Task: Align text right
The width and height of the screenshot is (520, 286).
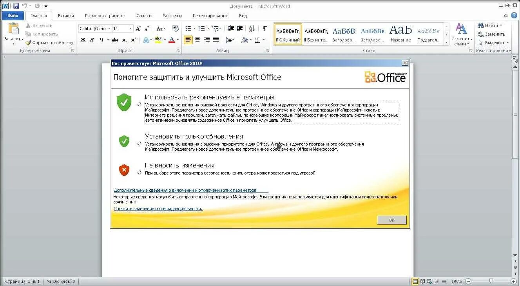Action: [x=206, y=40]
